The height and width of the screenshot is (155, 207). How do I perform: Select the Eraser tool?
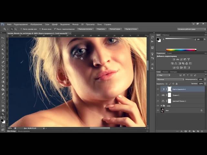click(x=3, y=78)
